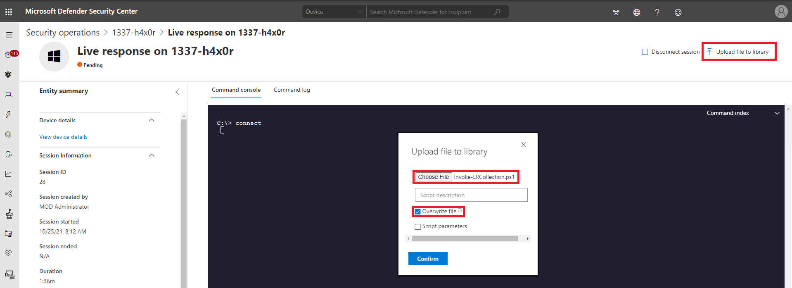The image size is (792, 288).
Task: Click session started value 10/25/21, 8:12 AM
Action: (63, 231)
